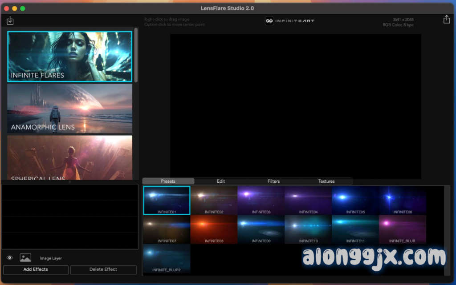Switch to the Edit tab
Image resolution: width=456 pixels, height=285 pixels.
click(x=221, y=181)
